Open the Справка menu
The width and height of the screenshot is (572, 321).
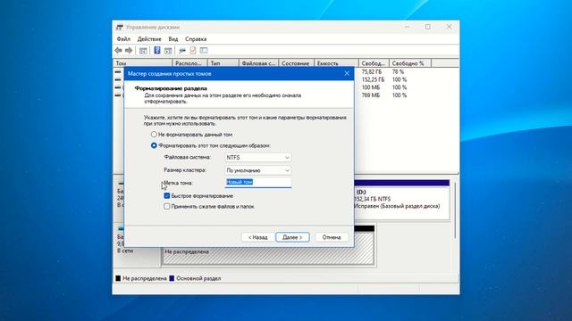(x=196, y=39)
